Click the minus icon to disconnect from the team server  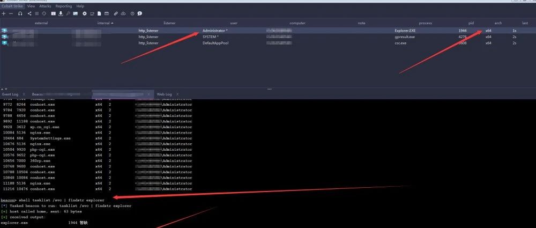pos(11,14)
